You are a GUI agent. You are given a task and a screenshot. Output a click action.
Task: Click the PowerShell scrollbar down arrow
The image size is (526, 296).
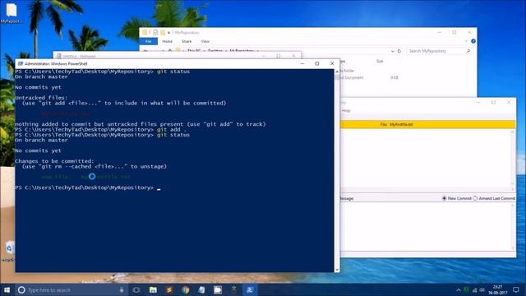tap(337, 270)
